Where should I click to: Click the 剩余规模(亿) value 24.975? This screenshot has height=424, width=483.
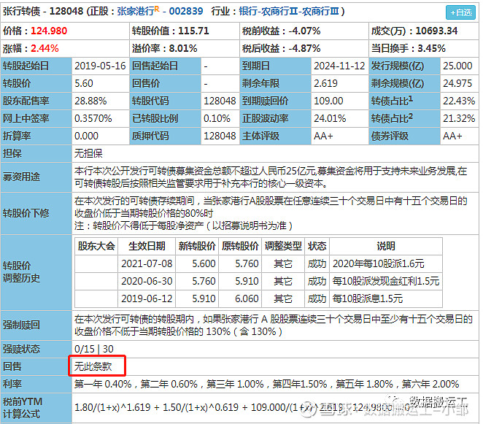457,83
